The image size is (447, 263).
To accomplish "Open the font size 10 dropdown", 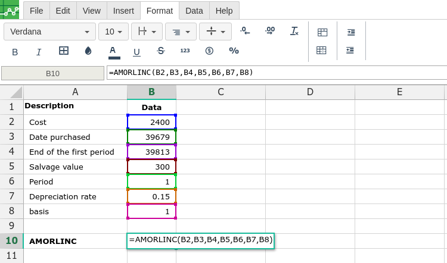I will coord(113,32).
